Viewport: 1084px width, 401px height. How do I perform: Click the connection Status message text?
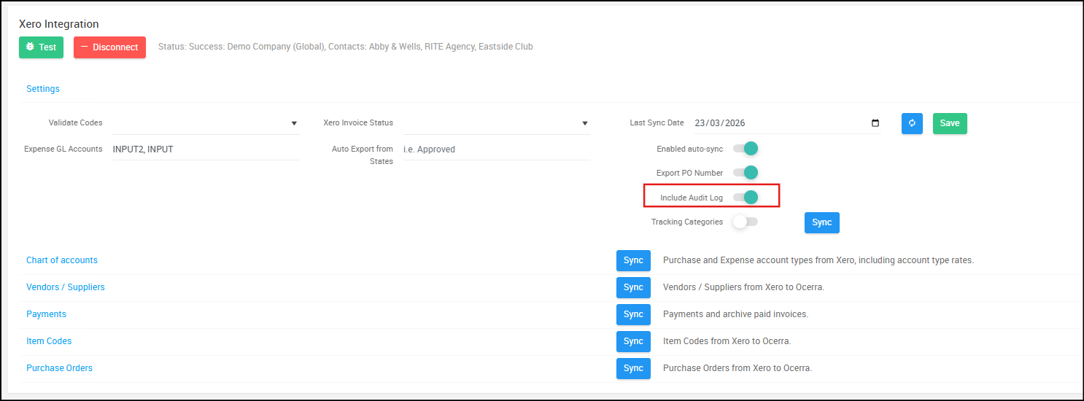346,47
